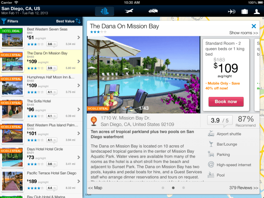Expand Days Hotel Hotel Circle row arrow
This screenshot has height=198, width=264.
pos(79,158)
